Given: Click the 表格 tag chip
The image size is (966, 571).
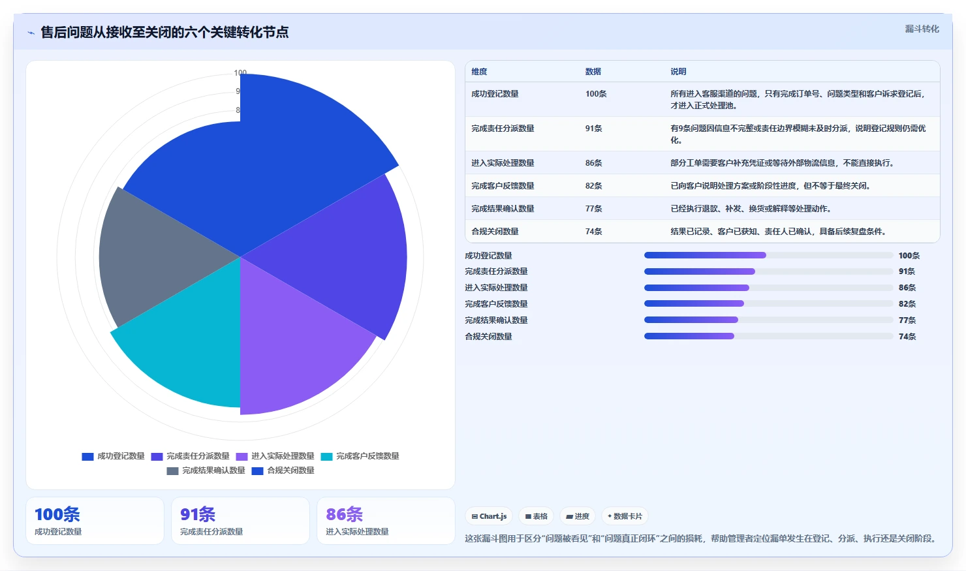Looking at the screenshot, I should (537, 516).
